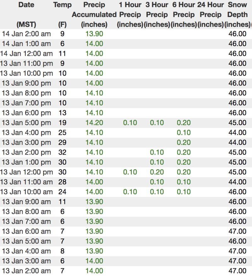This screenshot has width=252, height=276.
Task: Select snow depth for 13 Jan 6:00 am
Action: point(237,231)
